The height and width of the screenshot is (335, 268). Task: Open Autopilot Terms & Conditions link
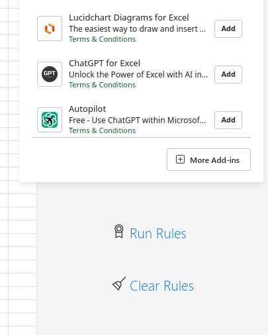coord(102,130)
